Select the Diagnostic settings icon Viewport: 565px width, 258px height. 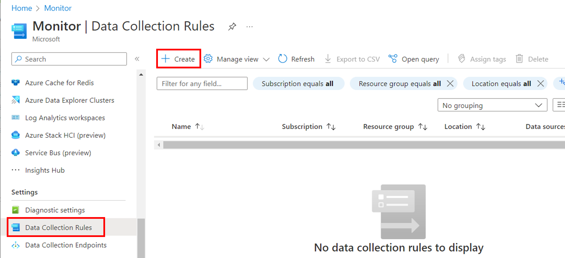(16, 210)
